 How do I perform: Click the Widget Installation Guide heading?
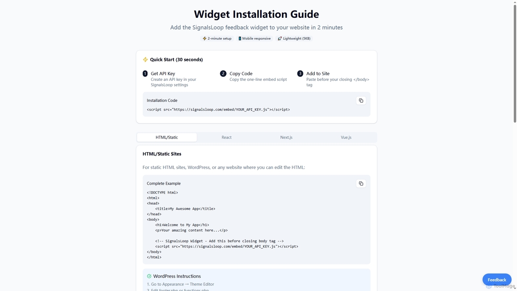[x=256, y=14]
